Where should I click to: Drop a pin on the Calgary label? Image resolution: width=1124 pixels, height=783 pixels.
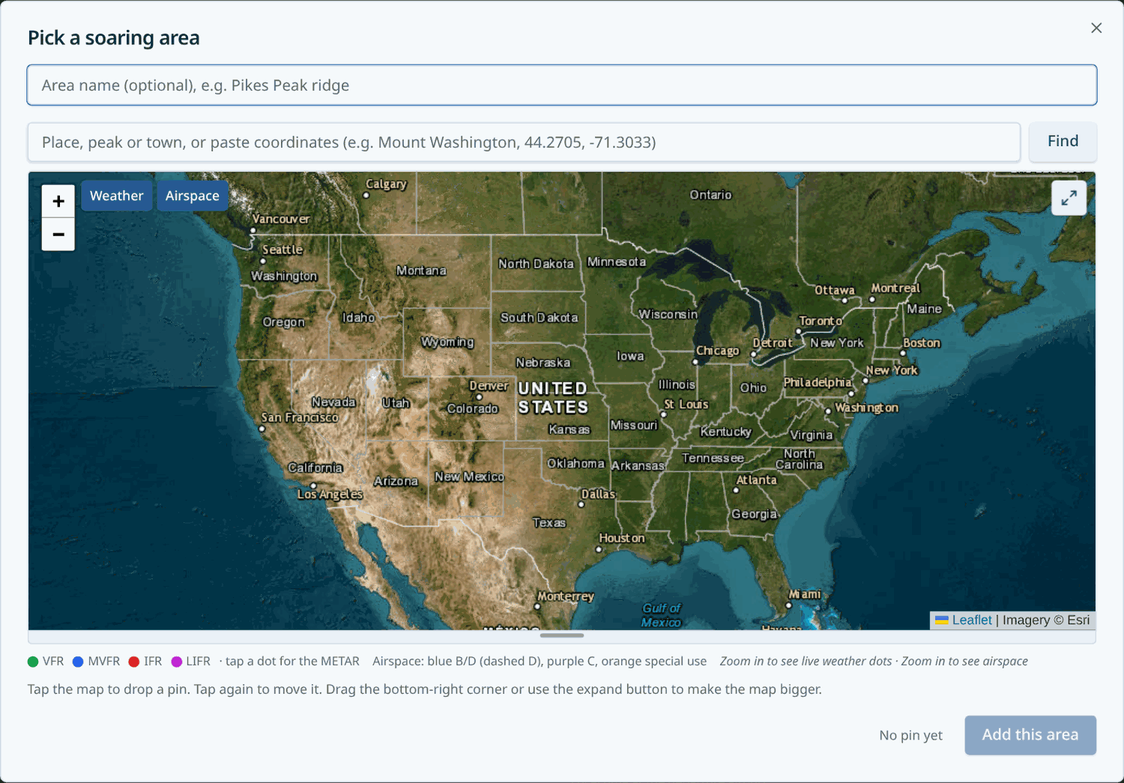click(386, 184)
